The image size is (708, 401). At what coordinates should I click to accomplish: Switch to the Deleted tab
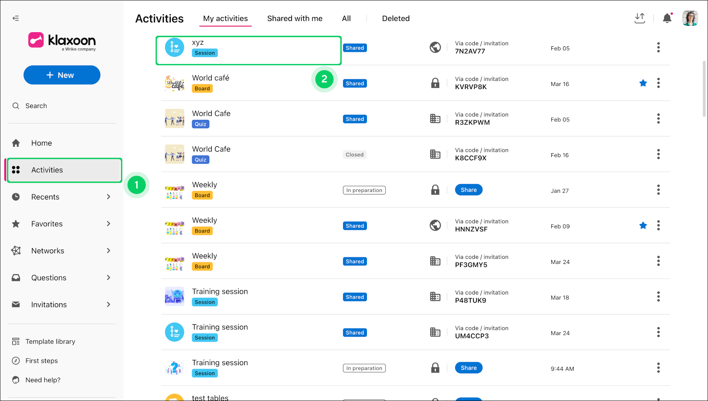tap(396, 18)
